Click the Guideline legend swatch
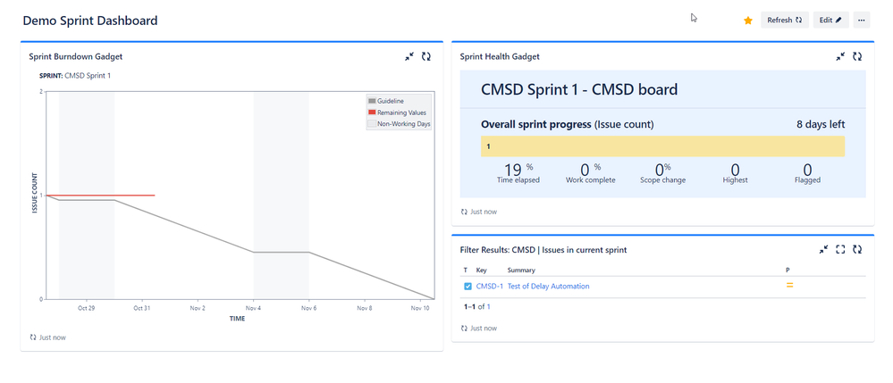Image resolution: width=893 pixels, height=383 pixels. (372, 101)
